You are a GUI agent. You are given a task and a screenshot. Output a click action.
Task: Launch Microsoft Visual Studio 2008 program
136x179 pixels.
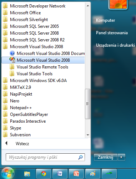point(43,60)
